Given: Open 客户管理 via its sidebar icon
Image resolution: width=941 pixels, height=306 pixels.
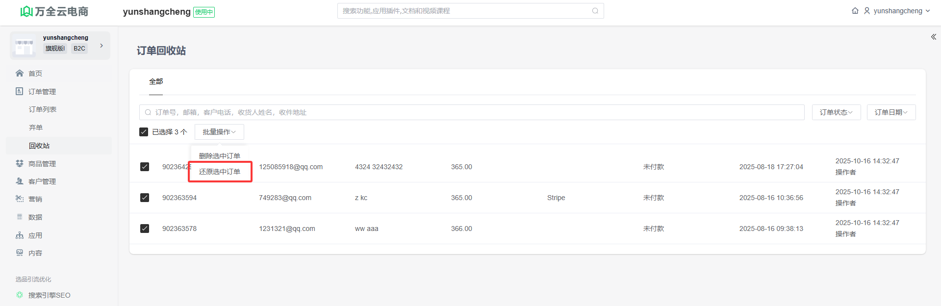Looking at the screenshot, I should coord(20,181).
